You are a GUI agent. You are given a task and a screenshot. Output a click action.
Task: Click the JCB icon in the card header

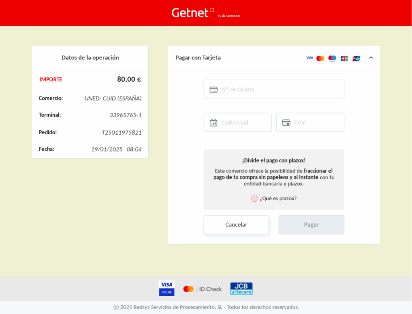coord(344,58)
